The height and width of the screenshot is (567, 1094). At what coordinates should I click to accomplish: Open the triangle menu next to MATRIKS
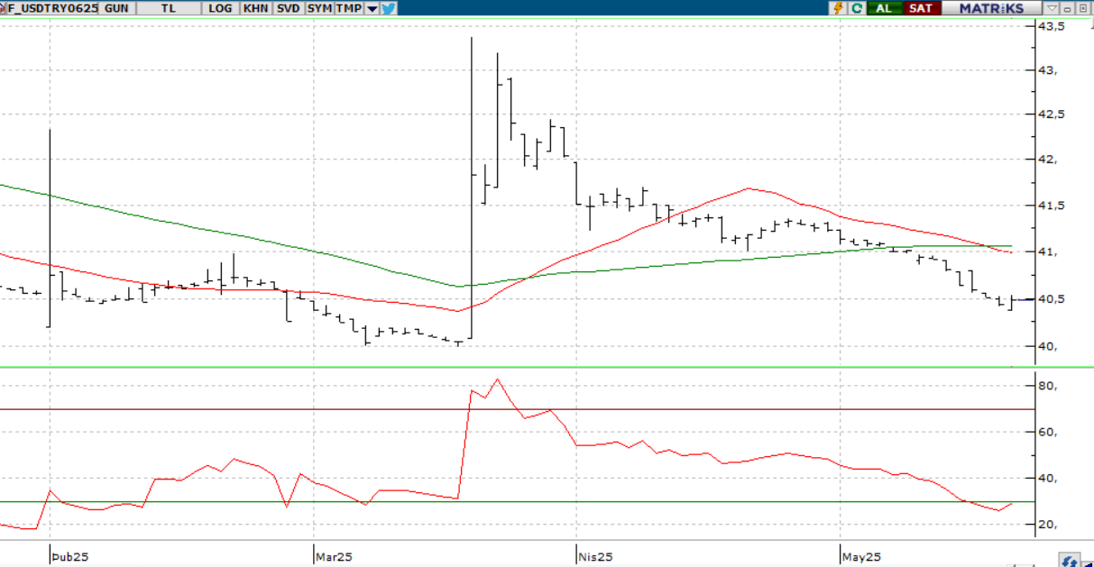[x=1053, y=8]
